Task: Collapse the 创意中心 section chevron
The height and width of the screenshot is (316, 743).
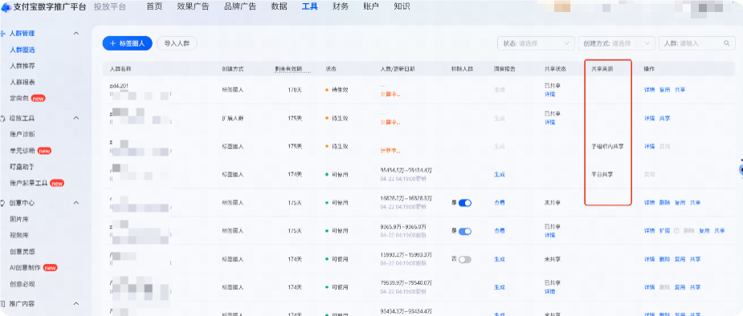Action: coord(76,202)
